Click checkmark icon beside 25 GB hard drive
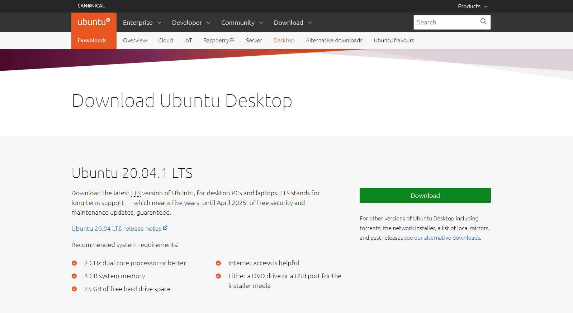Viewport: 573px width, 313px height. click(x=74, y=289)
